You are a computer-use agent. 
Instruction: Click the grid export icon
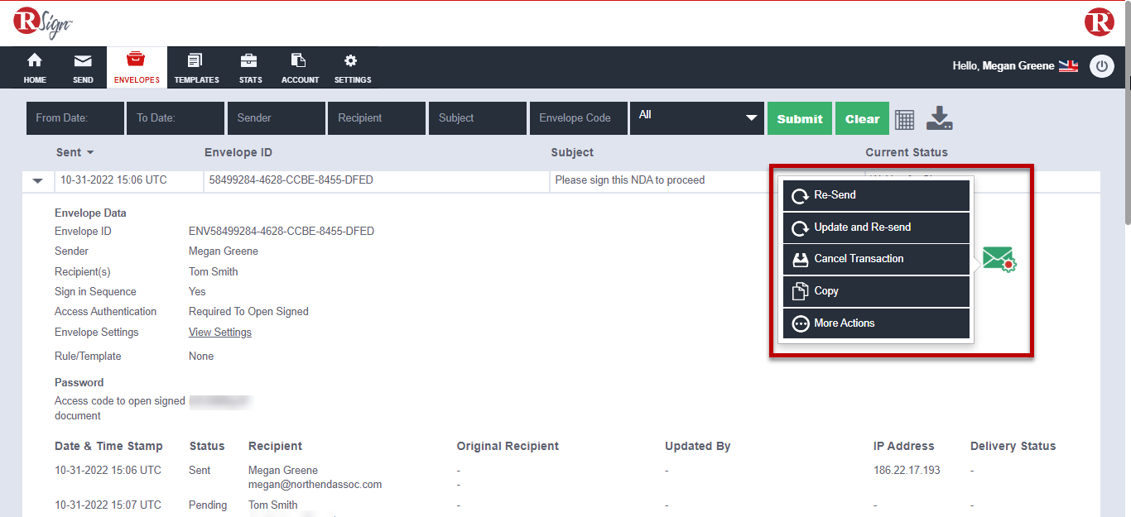click(x=905, y=119)
